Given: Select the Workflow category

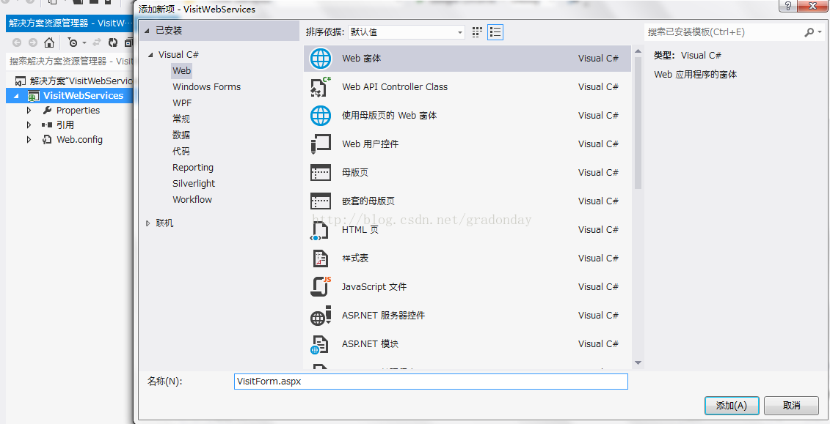Looking at the screenshot, I should tap(192, 200).
